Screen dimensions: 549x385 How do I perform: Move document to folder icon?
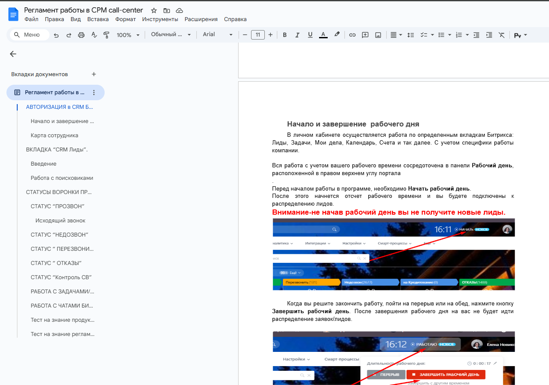tap(167, 10)
